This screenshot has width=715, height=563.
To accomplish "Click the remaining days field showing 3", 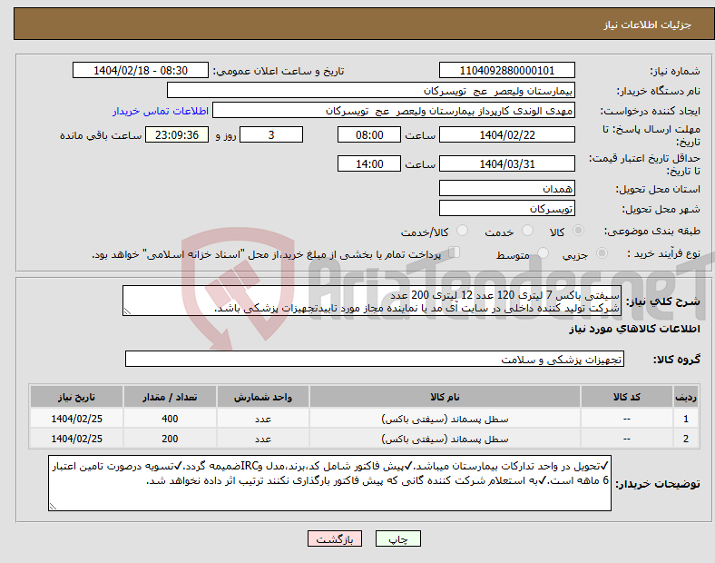I will [x=271, y=135].
